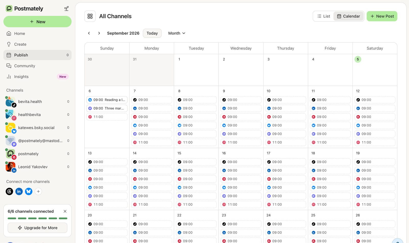Click the Insights bar chart icon
The width and height of the screenshot is (409, 243).
(x=9, y=77)
